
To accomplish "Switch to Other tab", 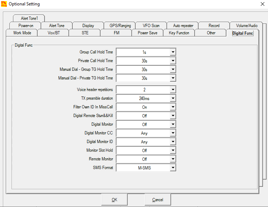I will point(211,33).
